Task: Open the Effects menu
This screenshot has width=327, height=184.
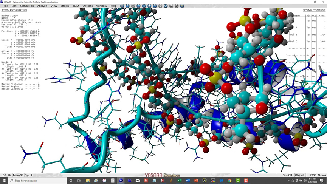Action: [x=65, y=6]
